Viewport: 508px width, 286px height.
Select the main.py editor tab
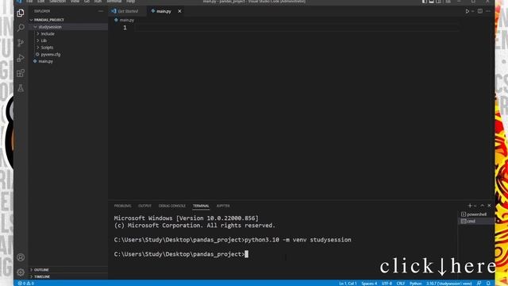[x=164, y=11]
